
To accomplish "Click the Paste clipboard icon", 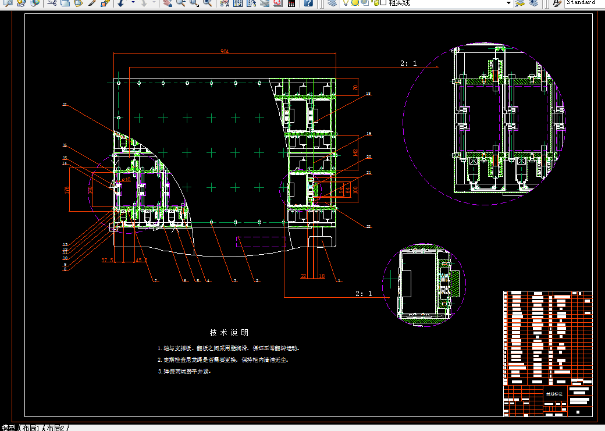I will click(79, 3).
